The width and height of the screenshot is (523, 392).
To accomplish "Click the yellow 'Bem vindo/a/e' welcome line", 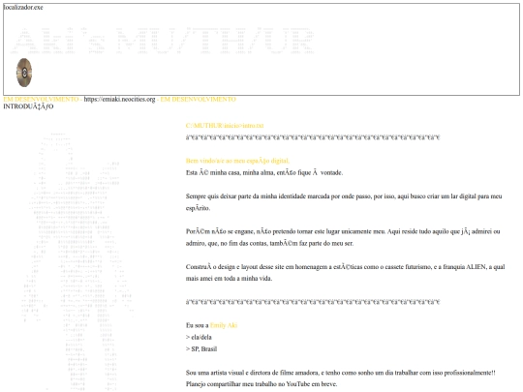I will click(237, 161).
